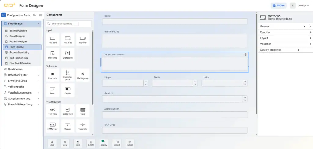
Task: Add a Separator component
Action: point(83,126)
